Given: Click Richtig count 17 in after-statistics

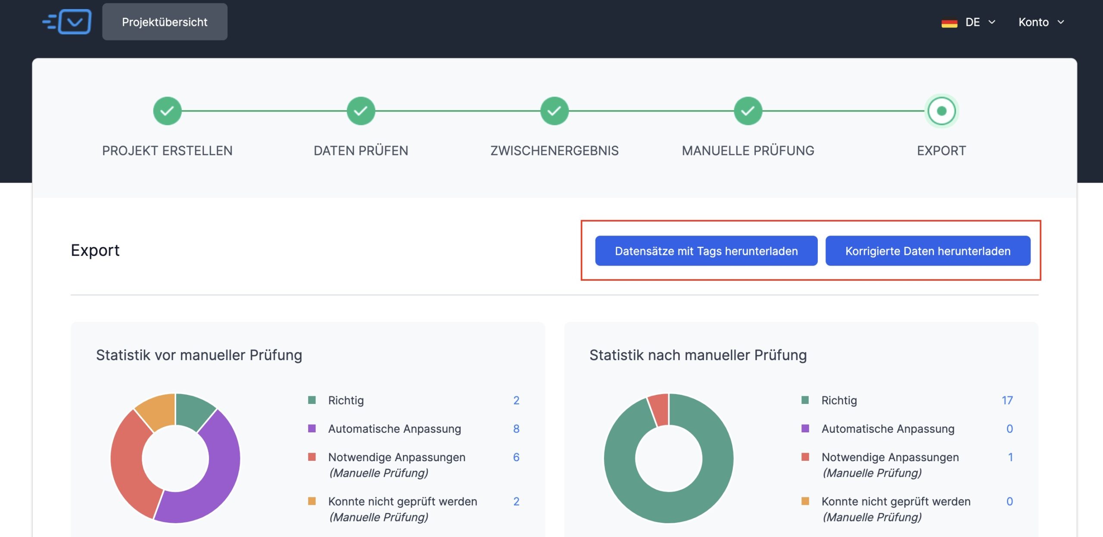Looking at the screenshot, I should click(x=1007, y=400).
